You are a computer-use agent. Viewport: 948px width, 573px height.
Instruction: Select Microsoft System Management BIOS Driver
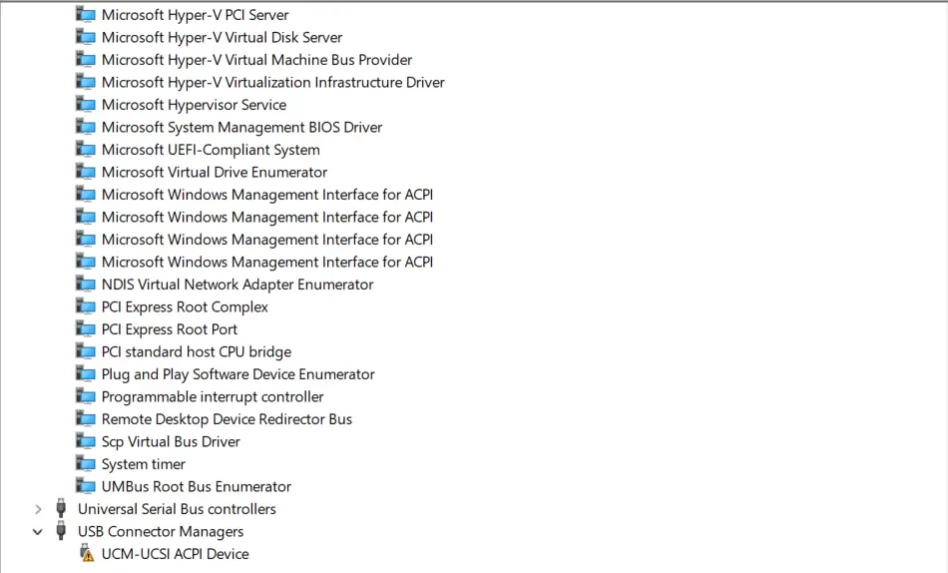(x=241, y=127)
